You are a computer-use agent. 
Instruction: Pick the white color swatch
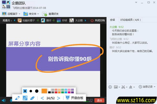50,90
